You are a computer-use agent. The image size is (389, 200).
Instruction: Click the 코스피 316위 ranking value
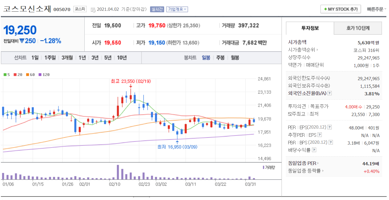tap(366, 50)
